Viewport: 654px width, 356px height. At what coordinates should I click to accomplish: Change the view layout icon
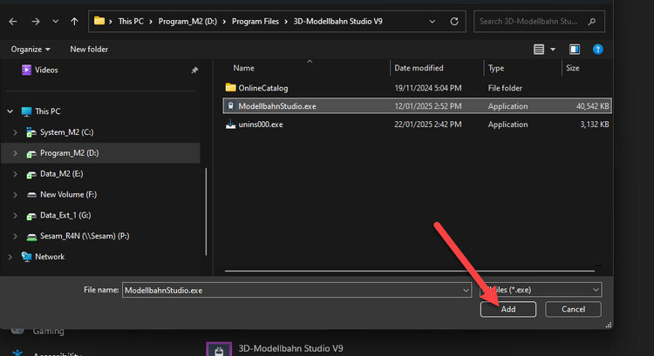coord(539,49)
